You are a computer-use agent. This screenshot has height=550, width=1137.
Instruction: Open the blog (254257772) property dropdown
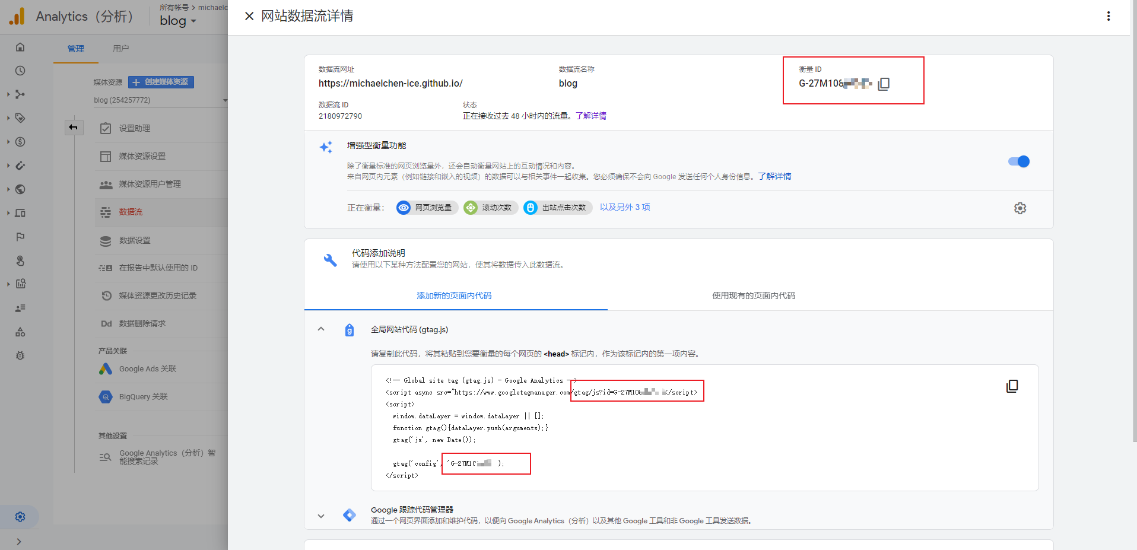click(x=160, y=100)
